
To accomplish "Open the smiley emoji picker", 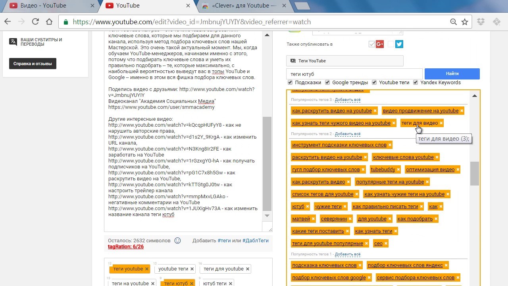I will [x=178, y=240].
